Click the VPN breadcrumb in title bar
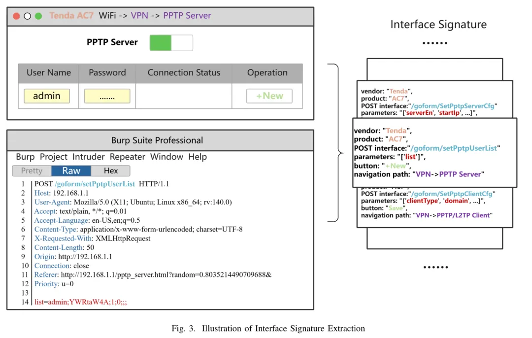The width and height of the screenshot is (532, 338). pyautogui.click(x=139, y=16)
